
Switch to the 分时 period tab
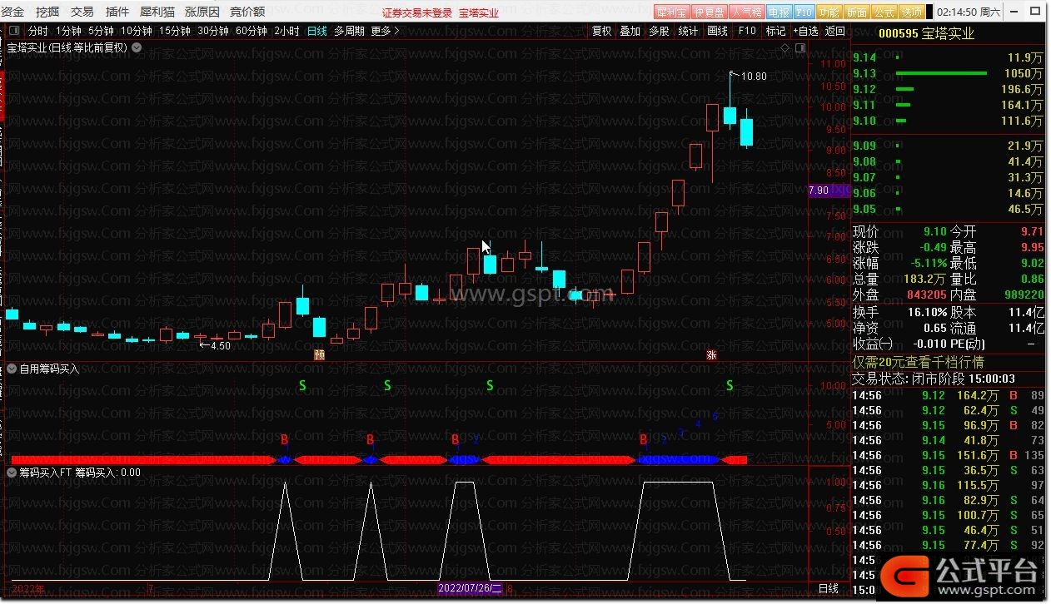tap(37, 31)
